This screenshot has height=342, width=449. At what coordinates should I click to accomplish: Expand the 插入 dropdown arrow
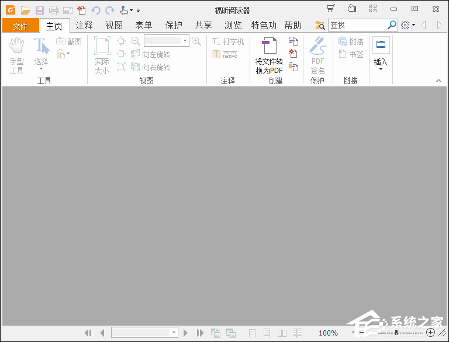381,69
